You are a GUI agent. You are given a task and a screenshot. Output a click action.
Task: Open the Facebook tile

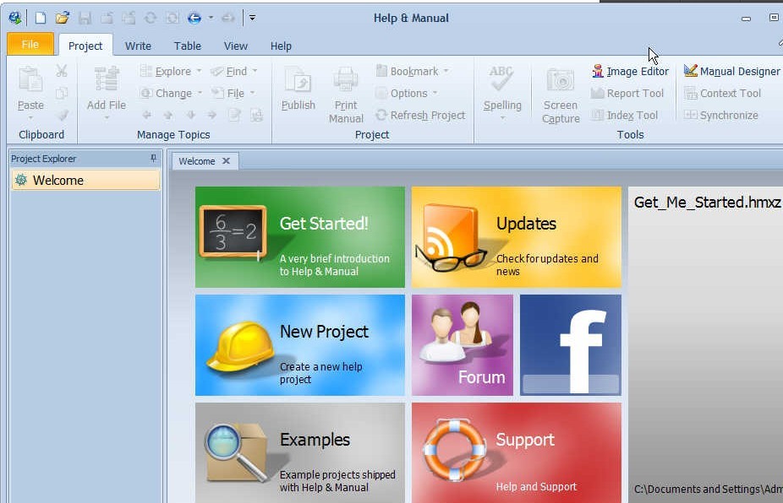pyautogui.click(x=571, y=345)
